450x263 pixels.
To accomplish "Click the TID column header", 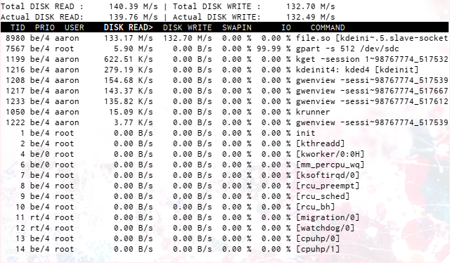I will pos(18,27).
